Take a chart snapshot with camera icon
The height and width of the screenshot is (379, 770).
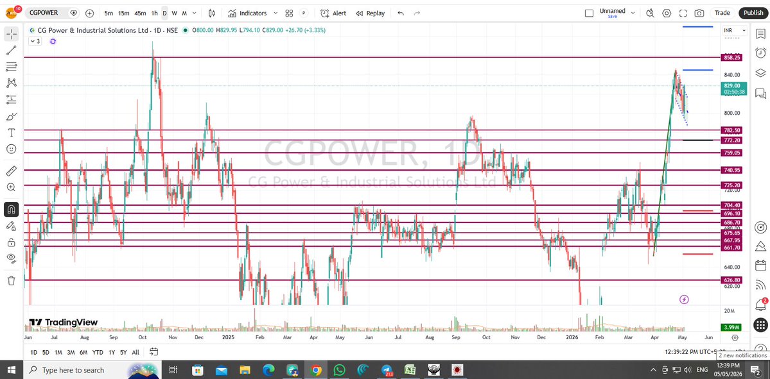(699, 13)
